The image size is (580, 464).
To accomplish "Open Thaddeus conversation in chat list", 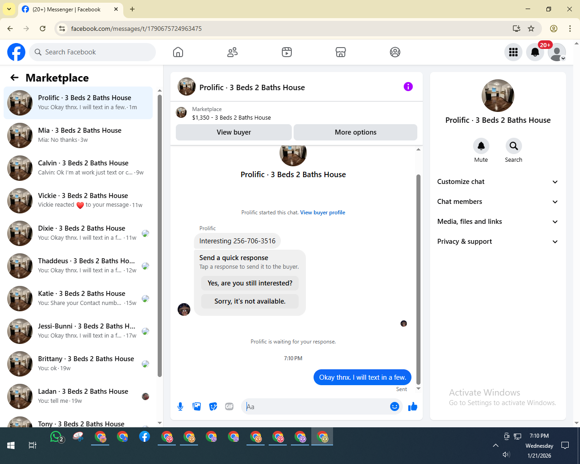I will pos(78,266).
